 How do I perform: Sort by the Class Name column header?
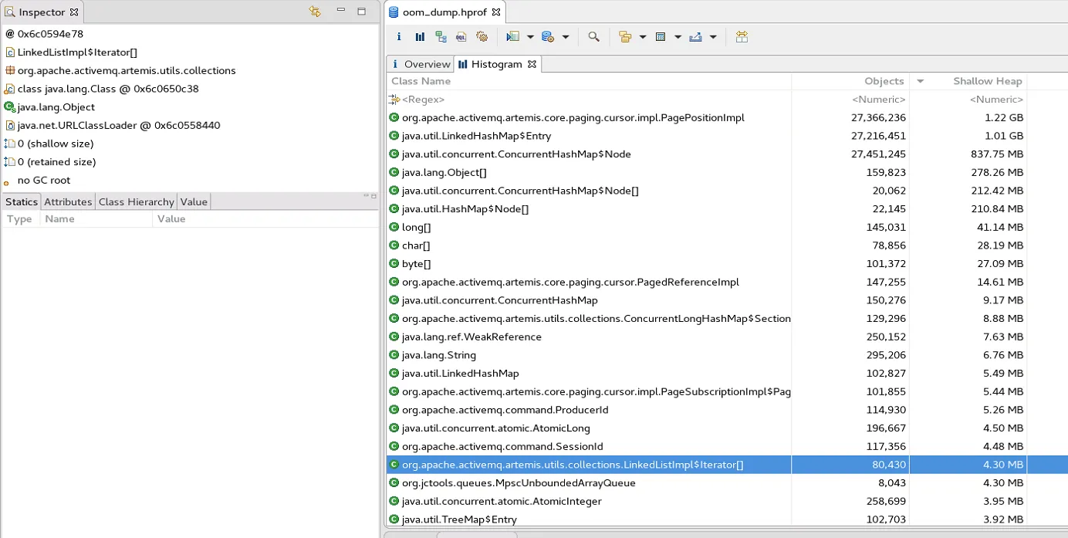[589, 81]
